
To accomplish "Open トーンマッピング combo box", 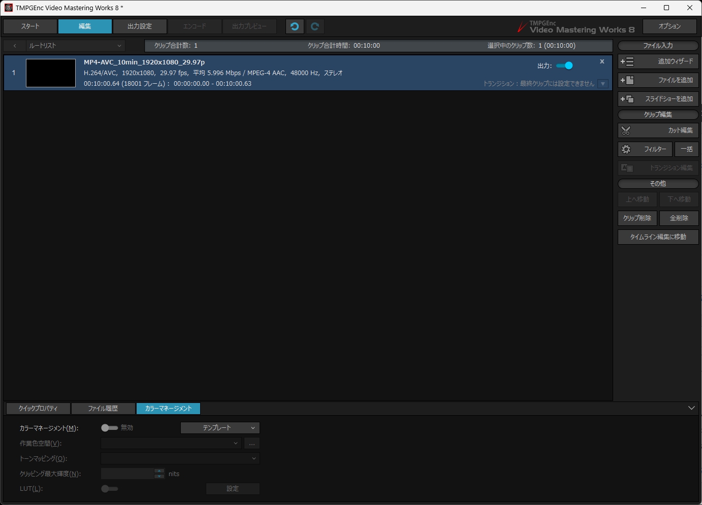I will click(180, 458).
